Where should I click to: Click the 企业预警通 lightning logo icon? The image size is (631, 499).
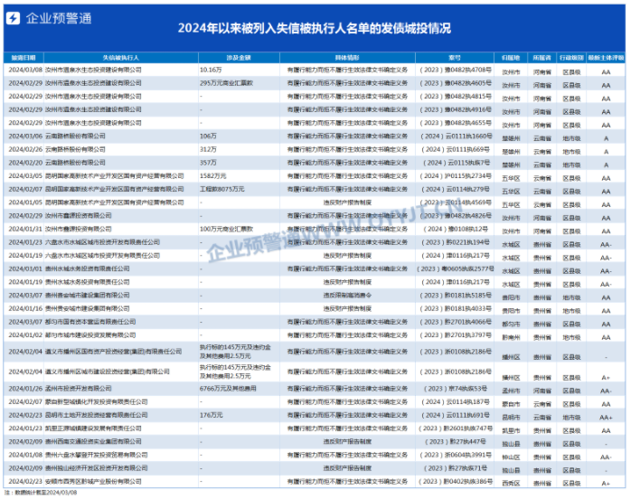[x=14, y=18]
